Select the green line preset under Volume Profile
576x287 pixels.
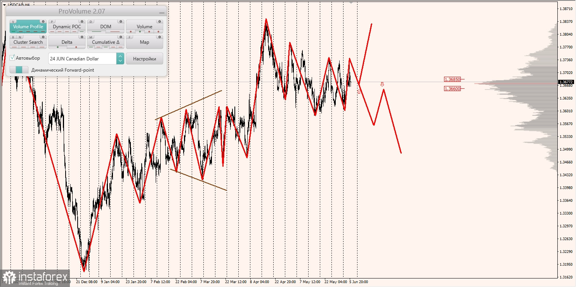[x=14, y=31]
